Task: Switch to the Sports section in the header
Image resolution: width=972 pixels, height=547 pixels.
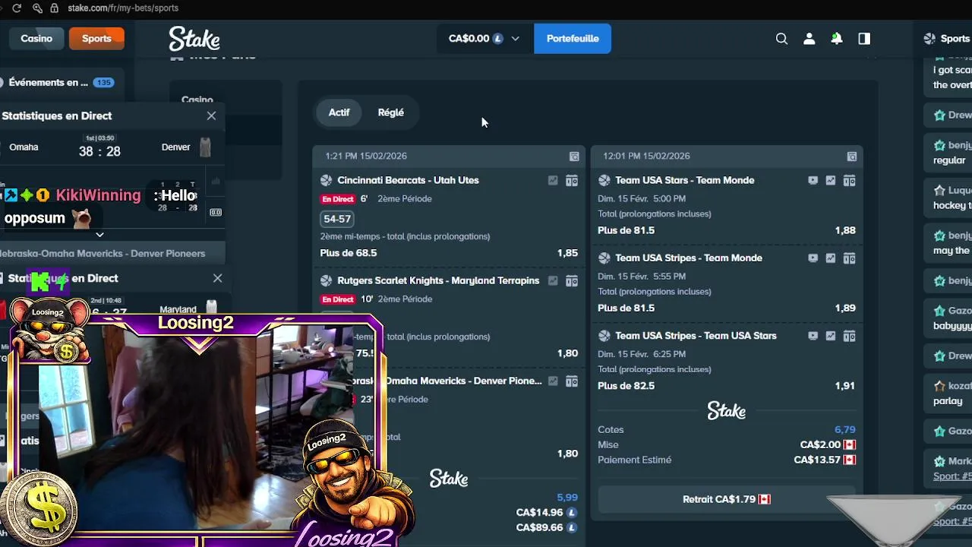Action: [96, 38]
